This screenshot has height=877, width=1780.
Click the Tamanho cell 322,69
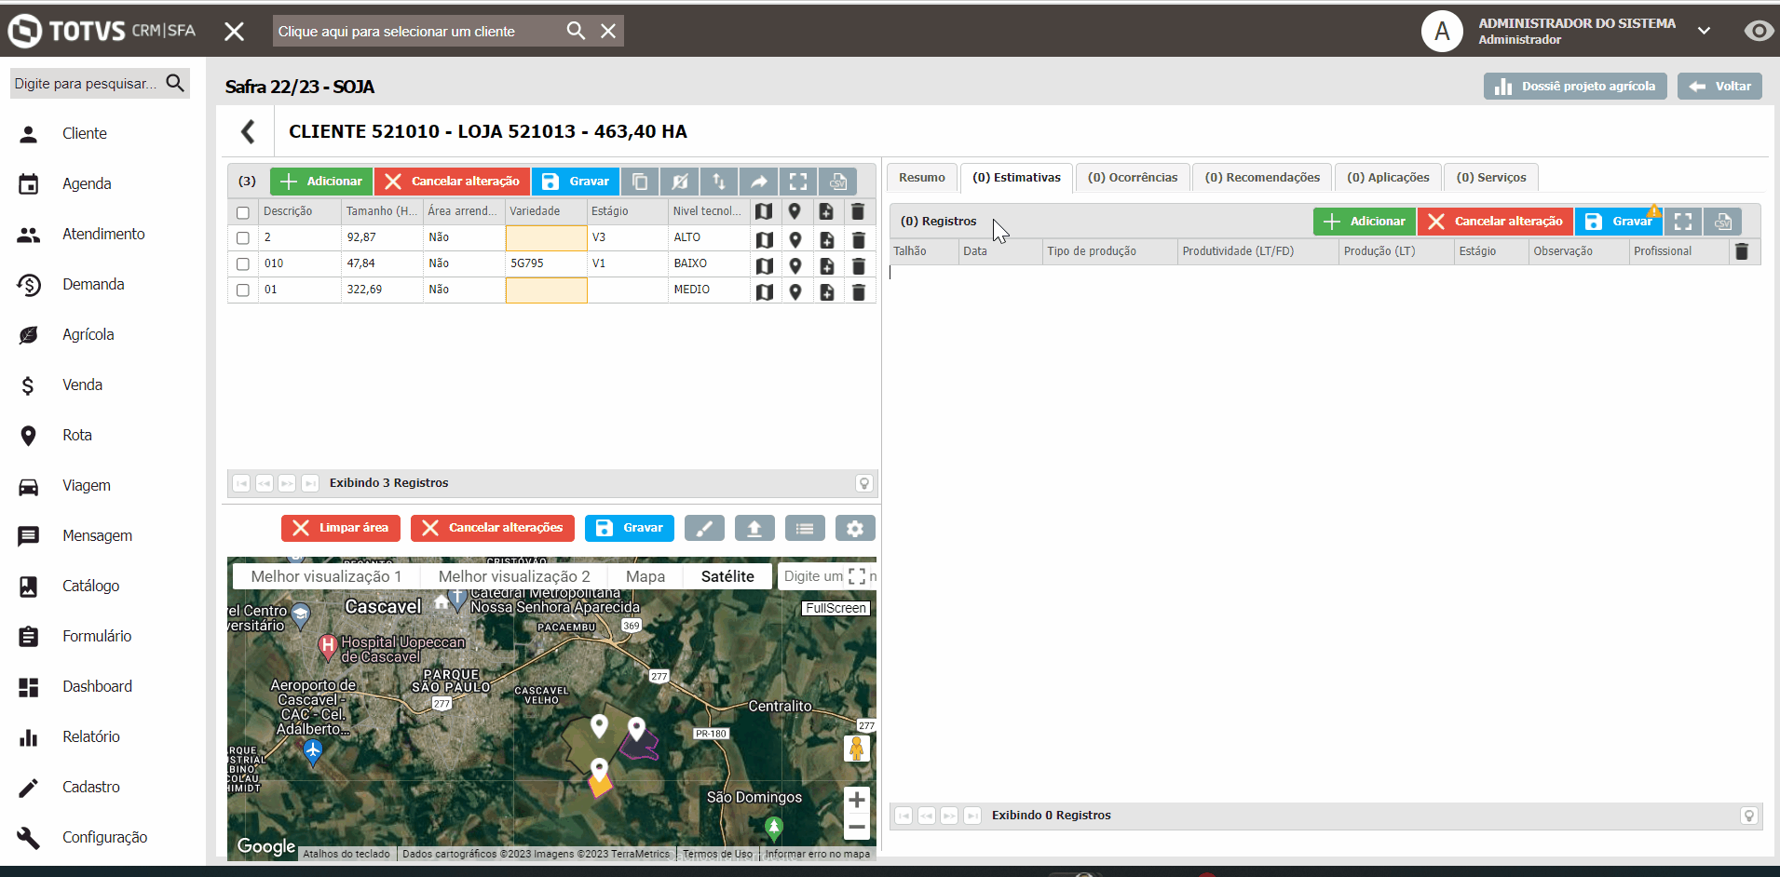click(383, 290)
